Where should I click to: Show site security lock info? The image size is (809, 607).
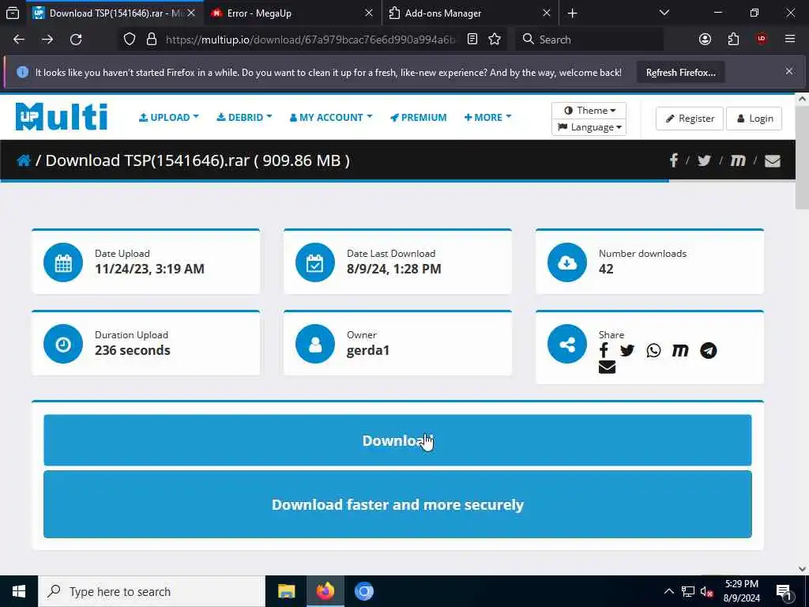151,40
